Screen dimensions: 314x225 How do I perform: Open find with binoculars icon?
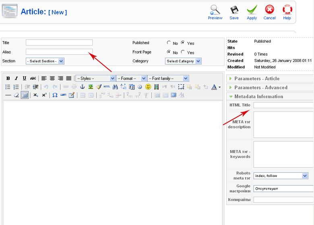115,87
